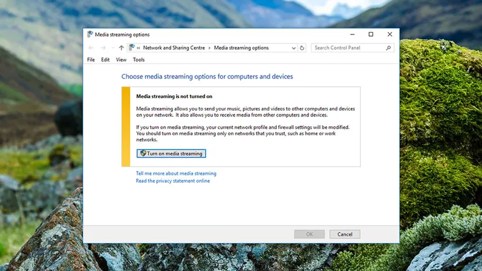Click the Up one level arrow

(121, 48)
